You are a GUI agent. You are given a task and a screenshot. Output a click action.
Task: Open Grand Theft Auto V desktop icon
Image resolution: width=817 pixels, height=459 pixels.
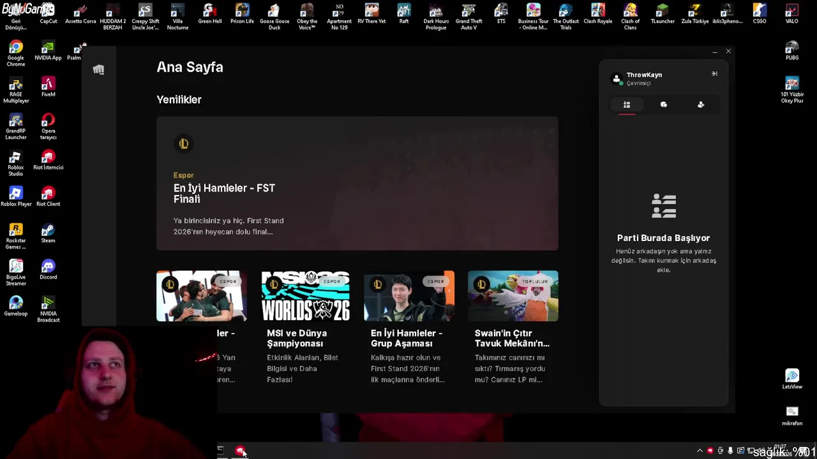(x=468, y=17)
